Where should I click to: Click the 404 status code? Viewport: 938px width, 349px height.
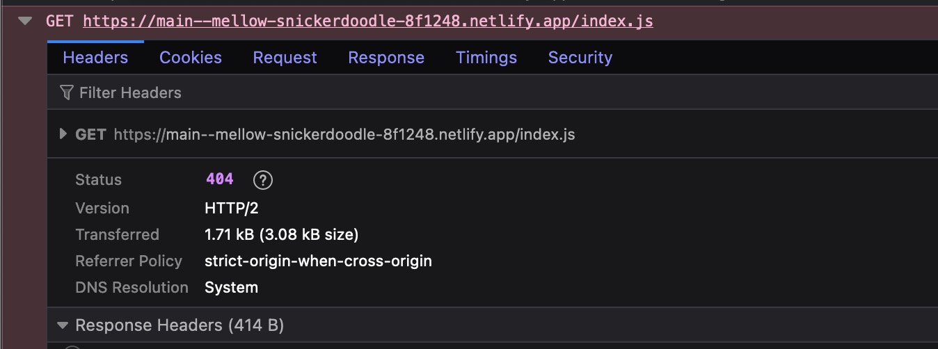[x=220, y=179]
